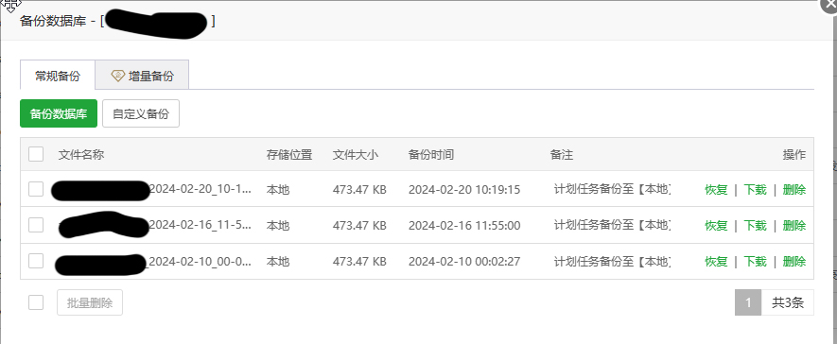Delete the 2024-02-10 00:02:27 backup
The height and width of the screenshot is (344, 837).
click(794, 262)
